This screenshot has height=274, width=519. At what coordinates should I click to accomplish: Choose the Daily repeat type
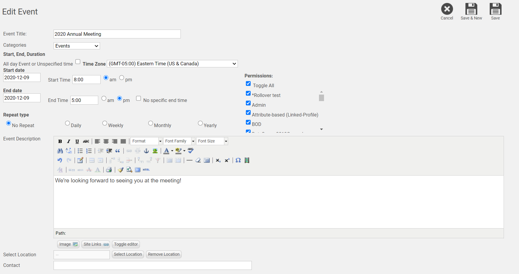pyautogui.click(x=67, y=123)
